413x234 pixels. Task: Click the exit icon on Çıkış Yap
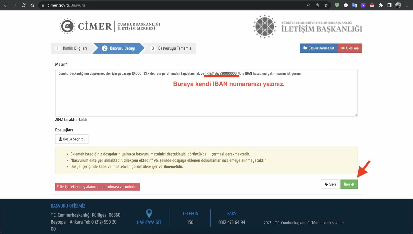click(x=343, y=48)
